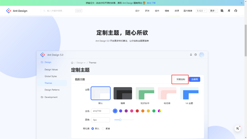The width and height of the screenshot is (247, 139).
Task: Select the 默认 theme thumbnail
Action: [100, 93]
